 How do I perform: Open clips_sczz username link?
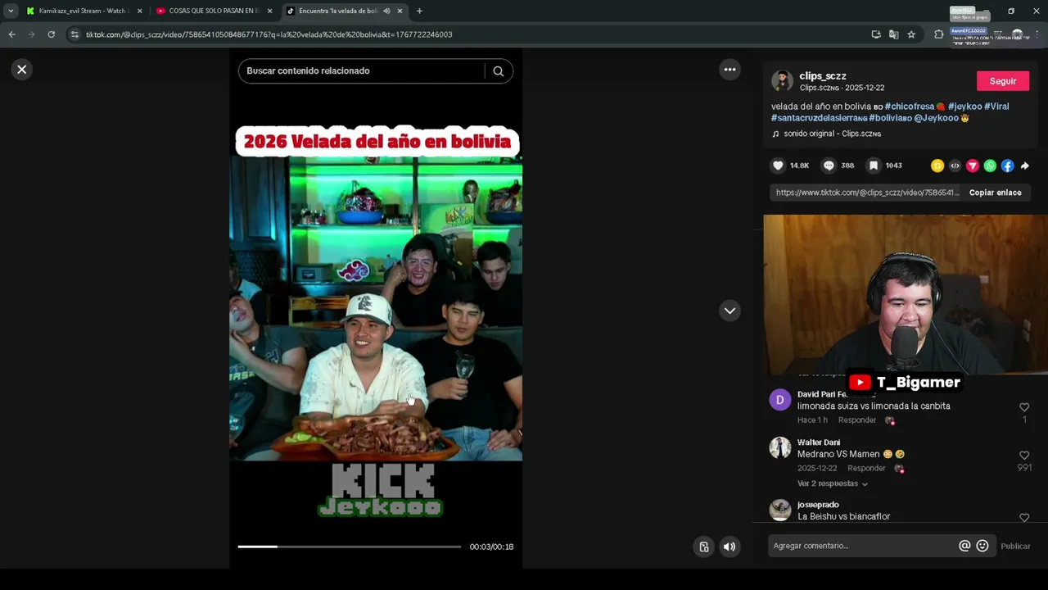pos(823,76)
